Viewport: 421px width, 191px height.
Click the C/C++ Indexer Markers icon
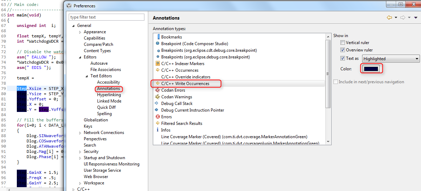coord(158,64)
